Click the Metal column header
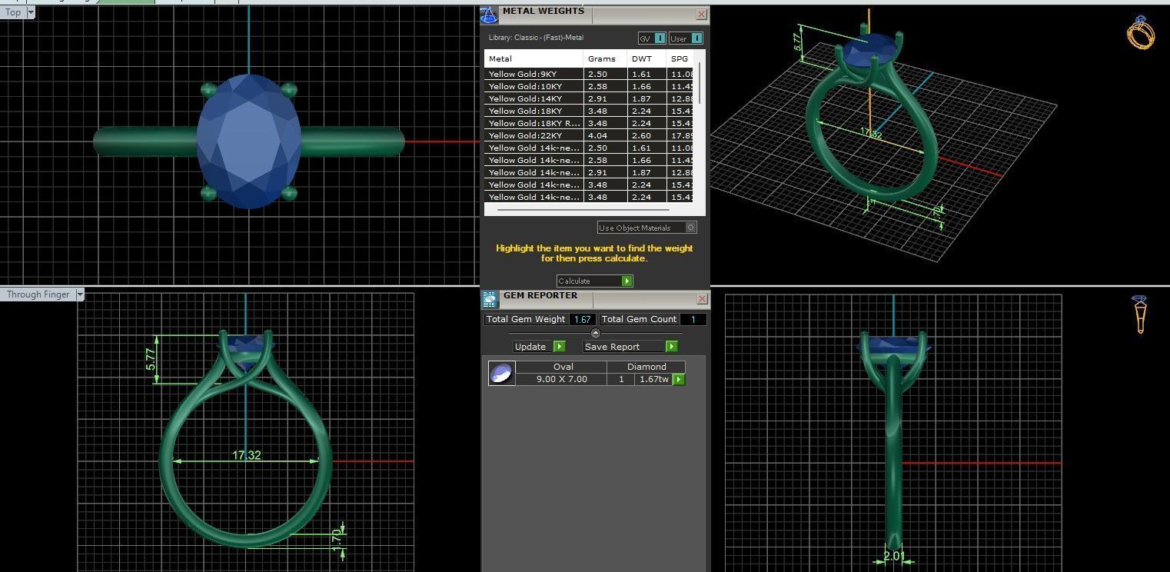The width and height of the screenshot is (1170, 572). [x=534, y=58]
